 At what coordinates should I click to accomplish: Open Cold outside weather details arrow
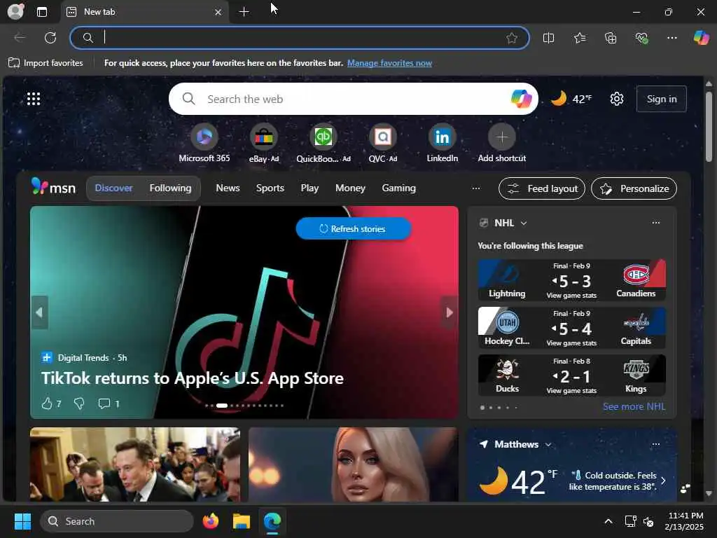[664, 481]
